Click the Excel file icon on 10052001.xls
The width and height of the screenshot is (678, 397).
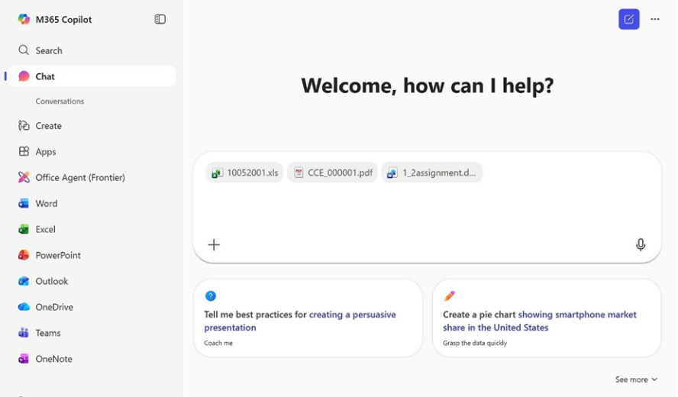[x=217, y=173]
